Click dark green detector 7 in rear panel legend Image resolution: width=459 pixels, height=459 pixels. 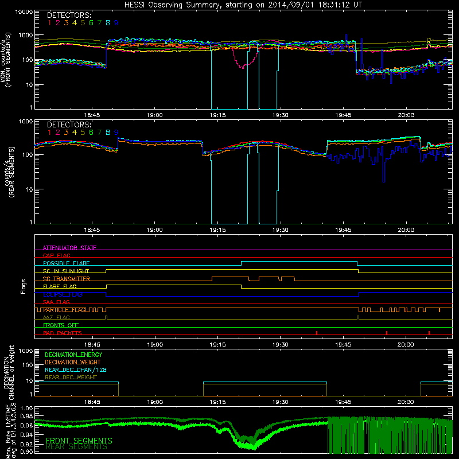[x=99, y=133]
